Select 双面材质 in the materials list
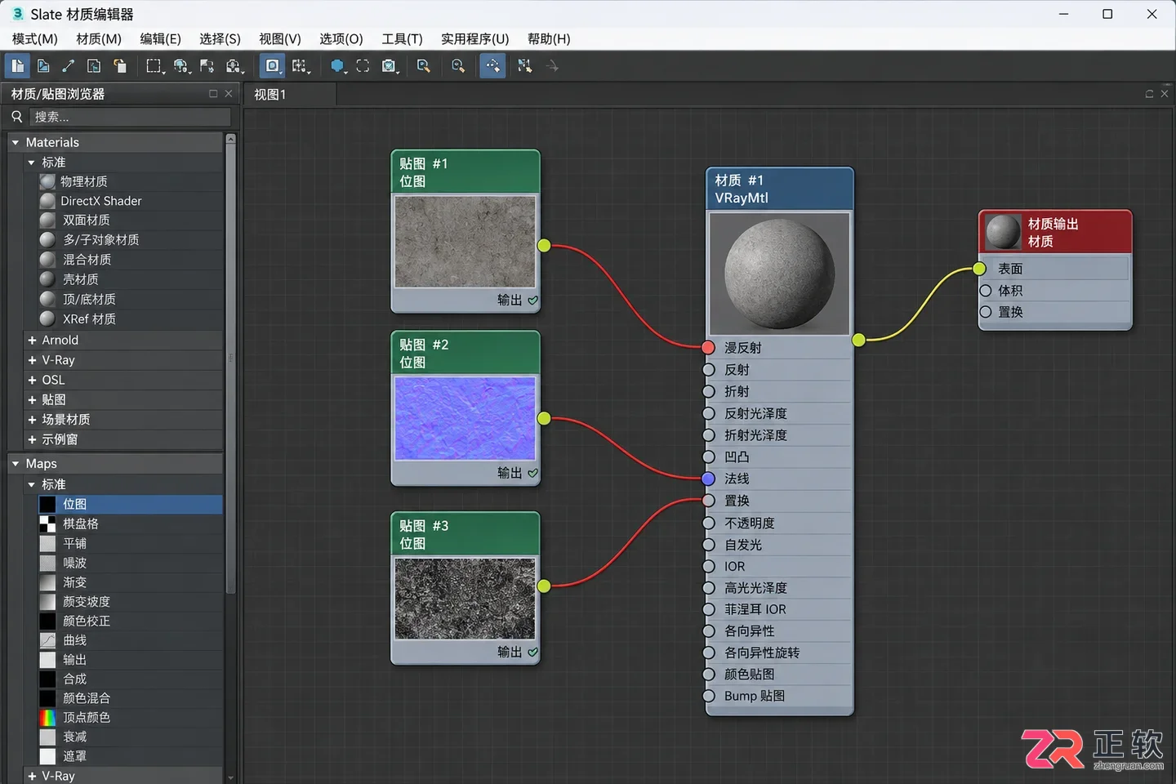Image resolution: width=1176 pixels, height=784 pixels. 130,220
